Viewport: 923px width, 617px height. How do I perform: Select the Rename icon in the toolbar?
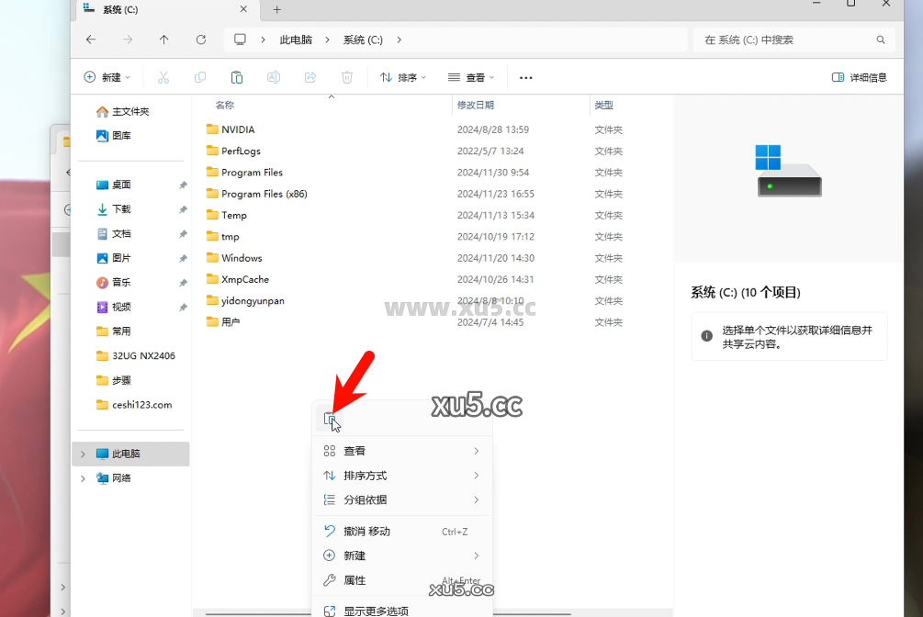[273, 77]
